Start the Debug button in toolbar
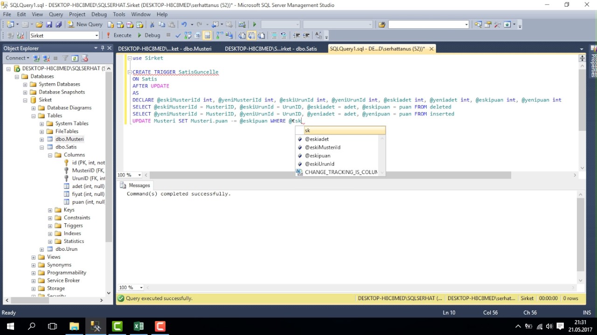 click(149, 35)
